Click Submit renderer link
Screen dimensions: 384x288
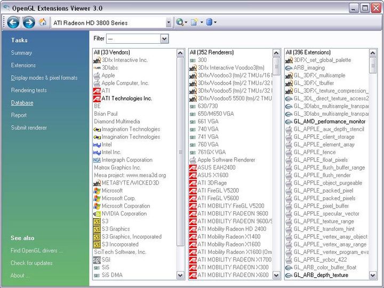29,127
